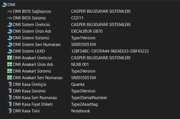Click the DMI root computer icon

pyautogui.click(x=4, y=5)
